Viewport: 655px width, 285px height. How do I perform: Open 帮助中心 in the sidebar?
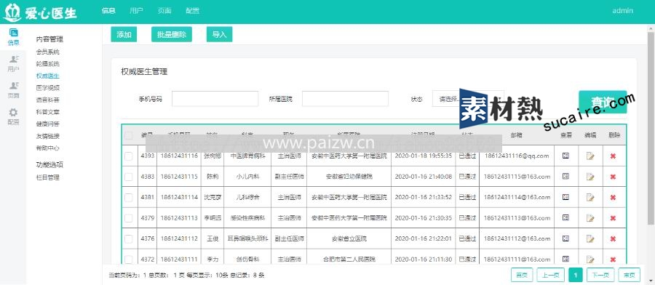[x=47, y=148]
